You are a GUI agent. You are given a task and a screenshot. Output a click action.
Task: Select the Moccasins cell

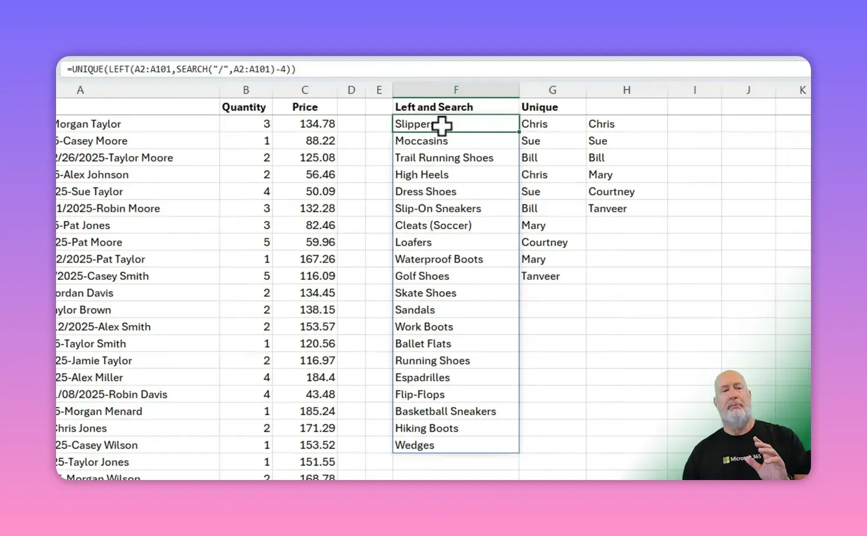421,141
